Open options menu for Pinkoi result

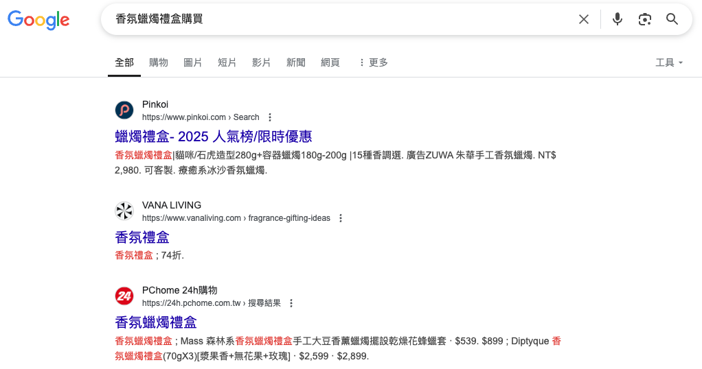coord(269,117)
